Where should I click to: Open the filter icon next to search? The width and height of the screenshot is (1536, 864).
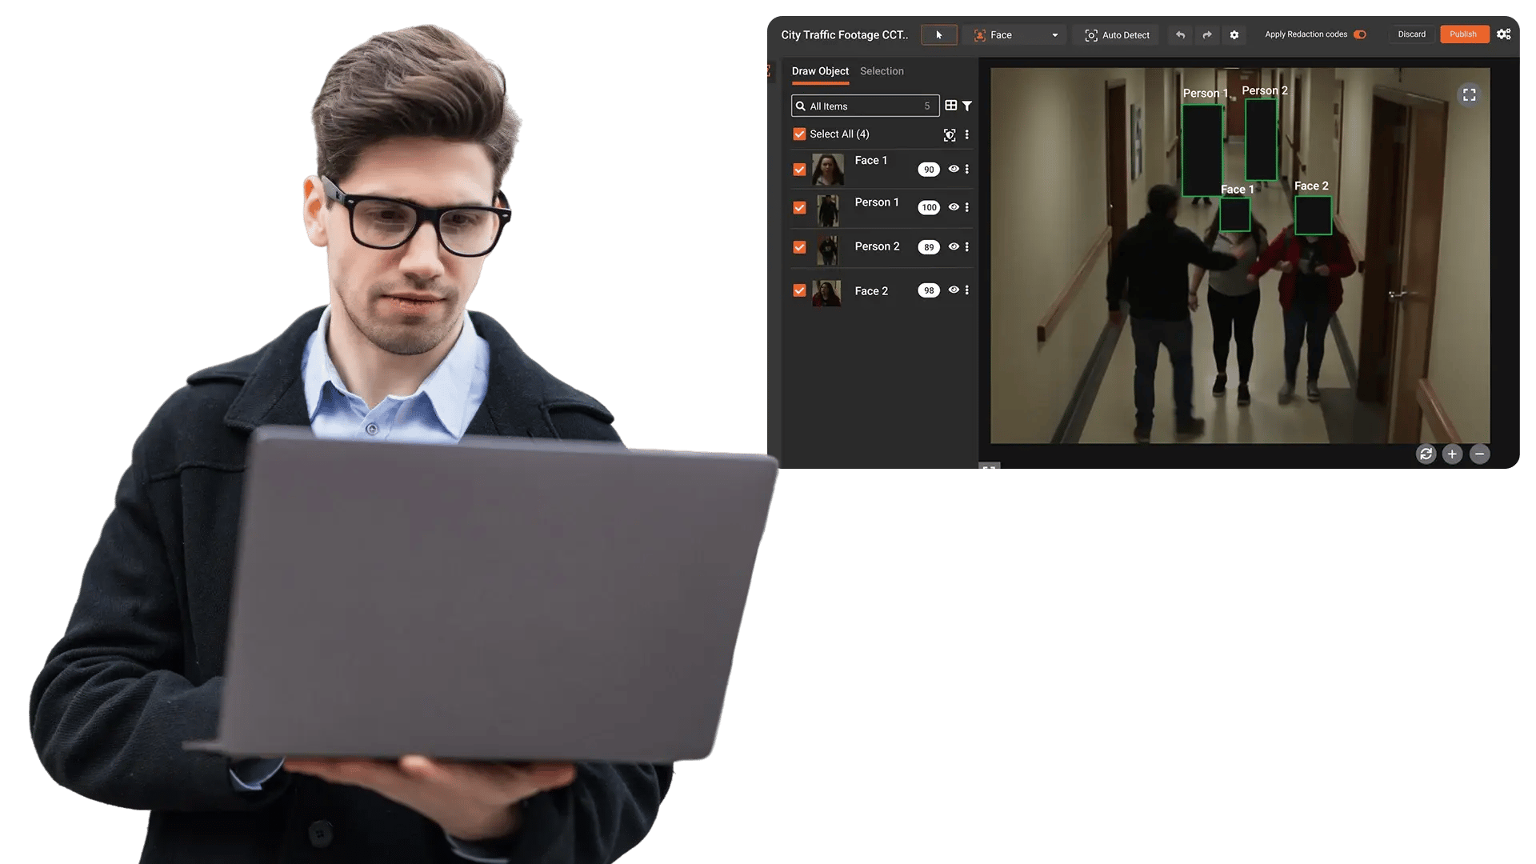(968, 105)
